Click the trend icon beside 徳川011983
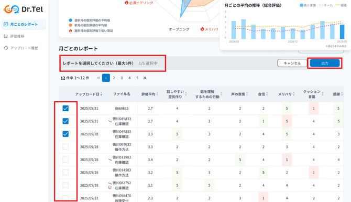Image resolution: width=351 pixels, height=202 pixels. click(x=110, y=160)
